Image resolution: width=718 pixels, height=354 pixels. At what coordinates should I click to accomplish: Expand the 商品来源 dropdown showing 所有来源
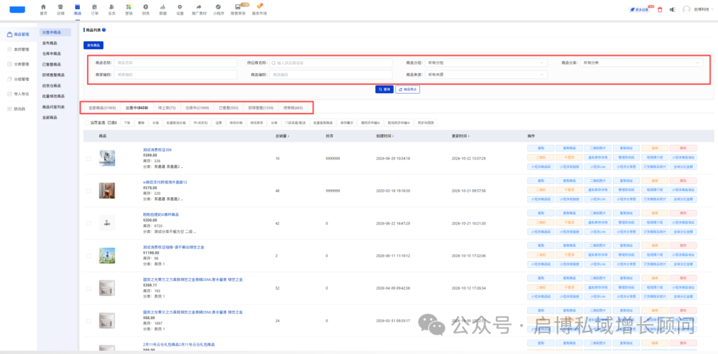pyautogui.click(x=486, y=74)
